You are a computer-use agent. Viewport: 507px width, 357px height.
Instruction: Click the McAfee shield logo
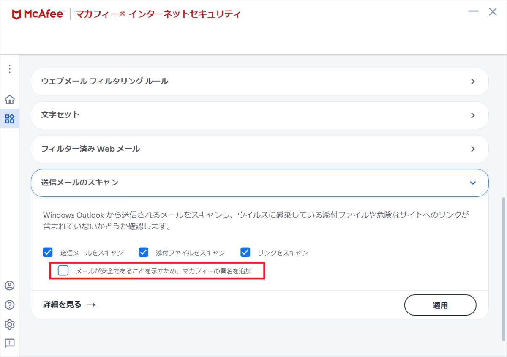click(16, 13)
